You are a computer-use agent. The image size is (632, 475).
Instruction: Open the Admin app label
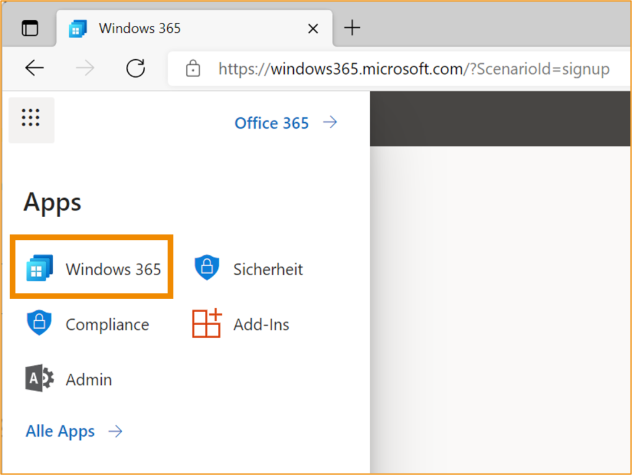(89, 379)
